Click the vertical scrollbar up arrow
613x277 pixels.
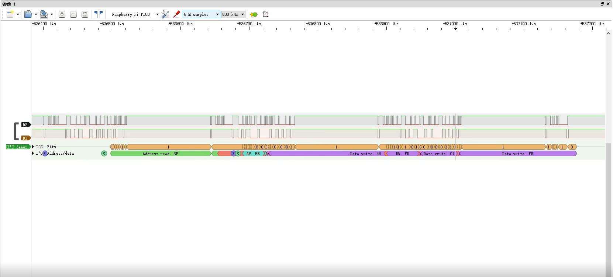click(608, 33)
